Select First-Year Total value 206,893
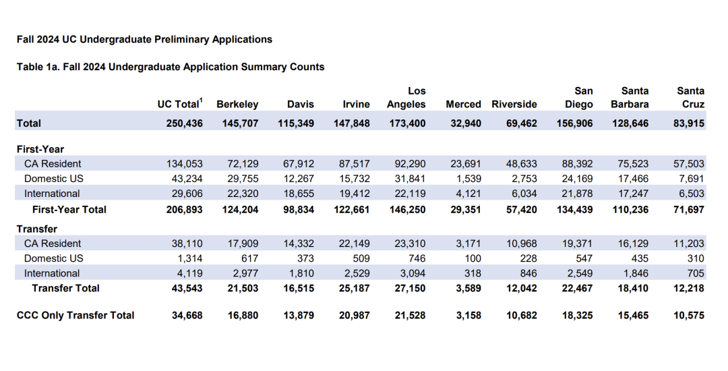Image resolution: width=728 pixels, height=371 pixels. click(184, 210)
